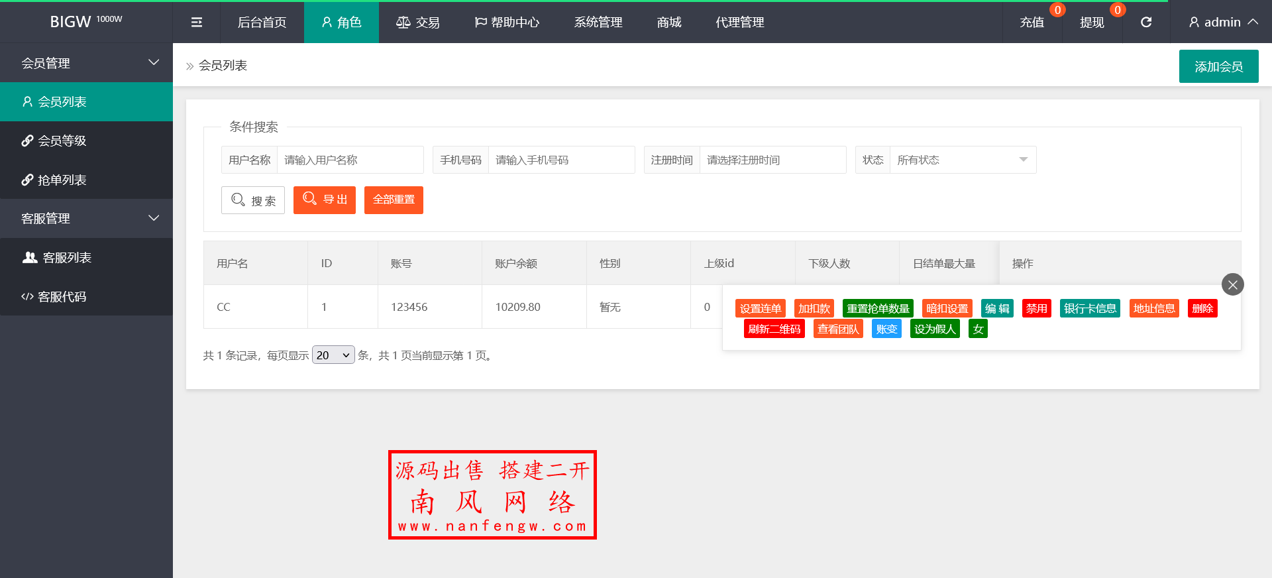Click the 全部重置 reset button
Image resolution: width=1272 pixels, height=578 pixels.
pos(394,200)
